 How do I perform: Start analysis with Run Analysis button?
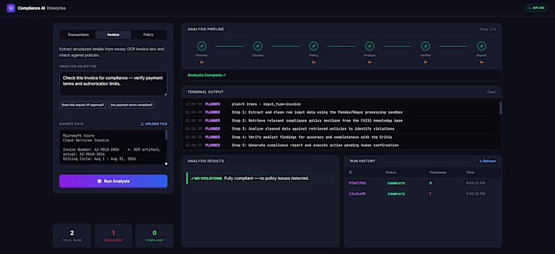[x=113, y=181]
